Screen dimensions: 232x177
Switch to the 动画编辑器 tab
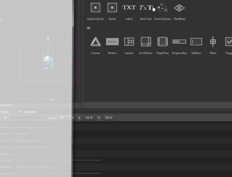pyautogui.click(x=27, y=112)
